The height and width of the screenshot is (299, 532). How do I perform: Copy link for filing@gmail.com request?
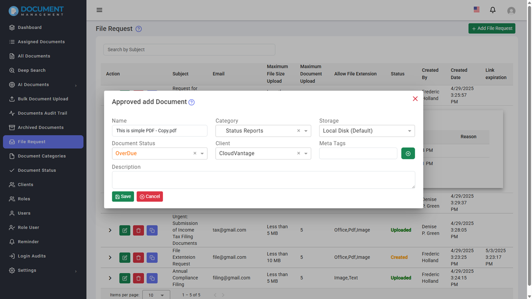point(152,278)
